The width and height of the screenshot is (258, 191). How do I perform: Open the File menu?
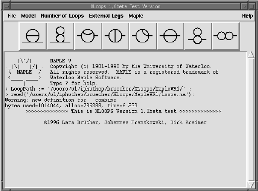(12, 16)
